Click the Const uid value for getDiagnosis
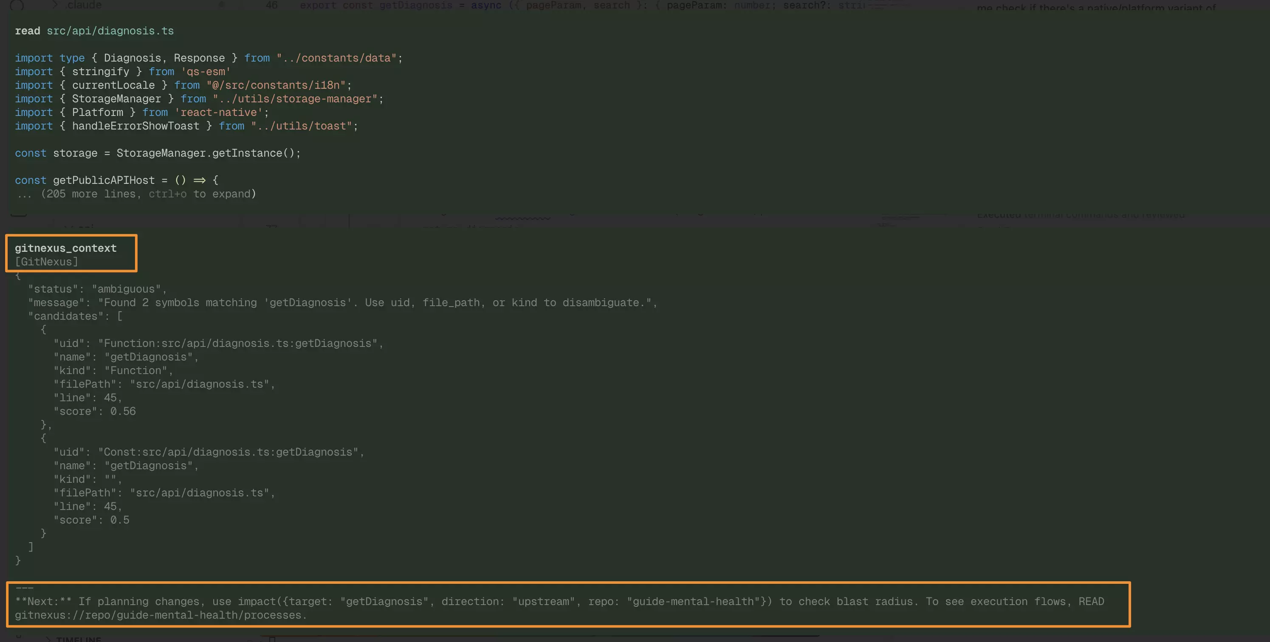The image size is (1270, 642). tap(231, 452)
